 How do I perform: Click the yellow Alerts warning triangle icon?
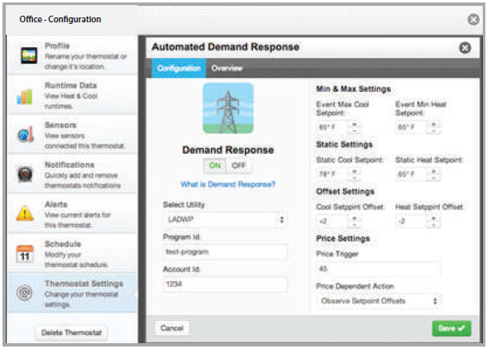[25, 213]
